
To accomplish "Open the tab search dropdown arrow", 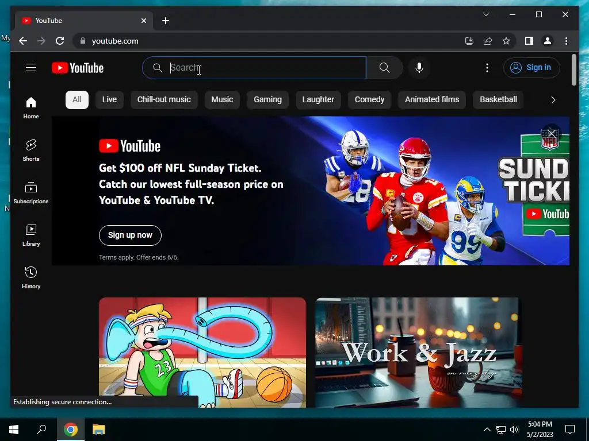I will (485, 14).
